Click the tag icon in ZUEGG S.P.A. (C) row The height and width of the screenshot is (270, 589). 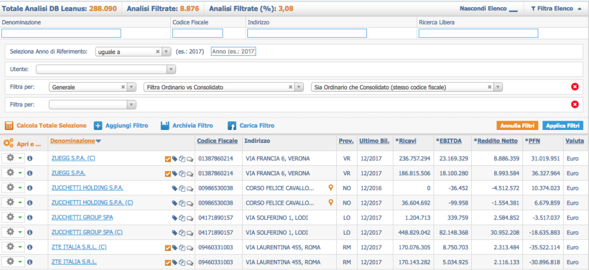(174, 159)
